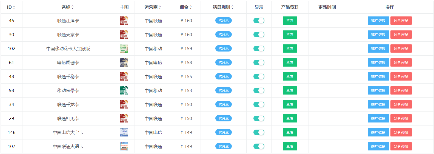Viewport: 434px width, 154px height.
Task: Disable display switch for 电信阑珊卡
Action: pyautogui.click(x=259, y=62)
